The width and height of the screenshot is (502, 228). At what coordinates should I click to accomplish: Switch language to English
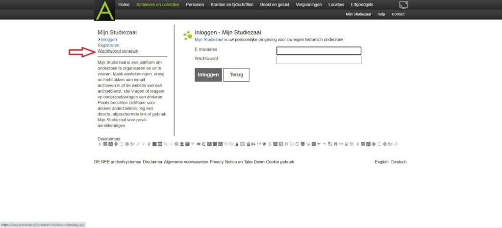[x=381, y=162]
